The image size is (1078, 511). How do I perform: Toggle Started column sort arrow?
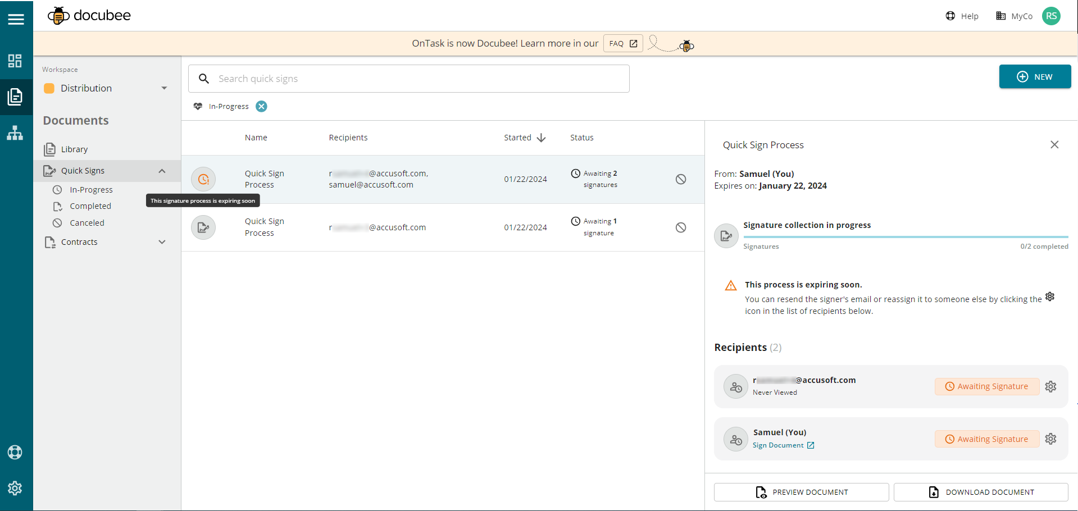click(x=541, y=138)
